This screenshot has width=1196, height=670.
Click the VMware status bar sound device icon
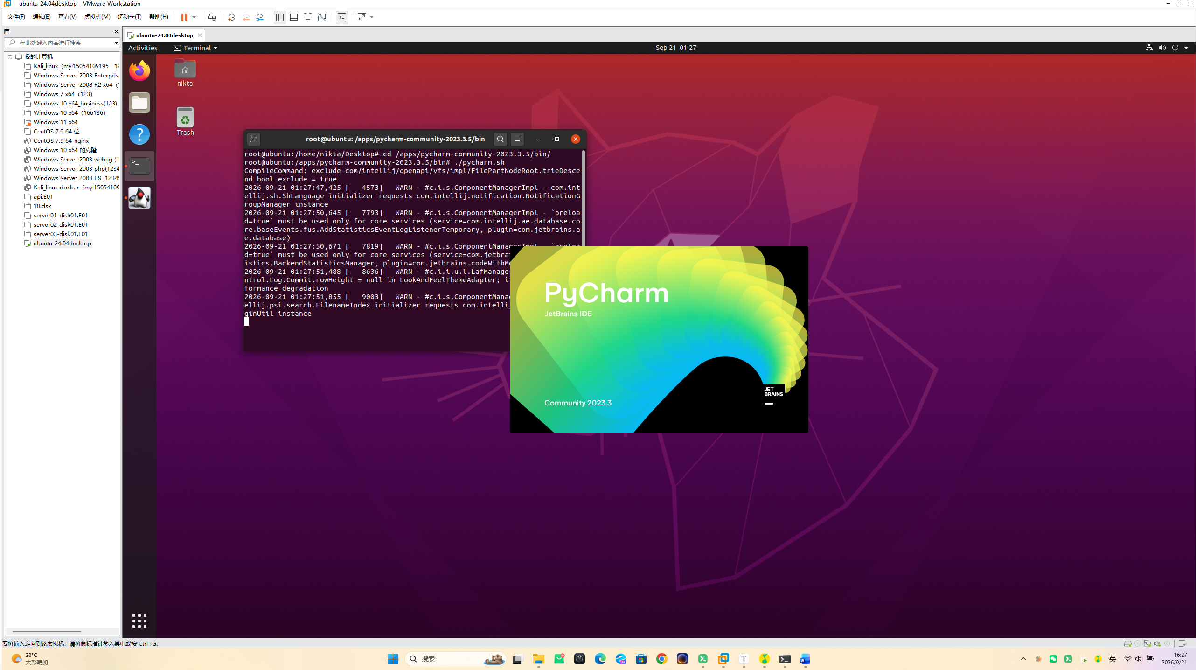click(1157, 643)
